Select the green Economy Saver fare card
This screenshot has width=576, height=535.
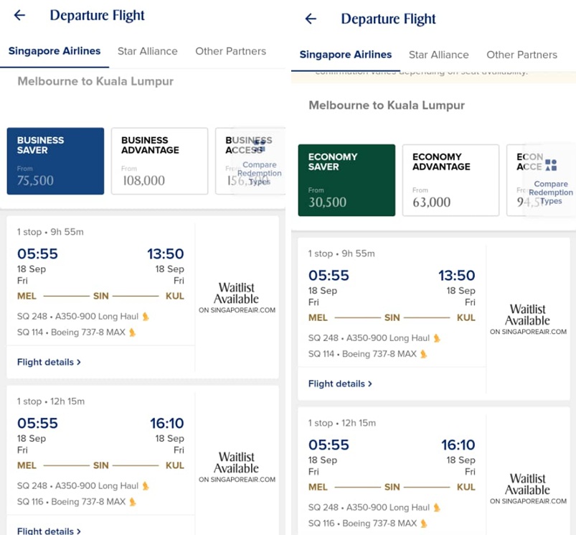tap(346, 180)
